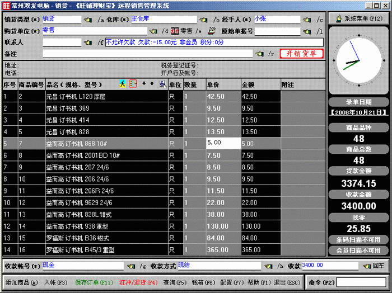Image resolution: width=392 pixels, height=293 pixels.
Task: Click the 会员扫描不可用 status button
Action: (x=358, y=251)
